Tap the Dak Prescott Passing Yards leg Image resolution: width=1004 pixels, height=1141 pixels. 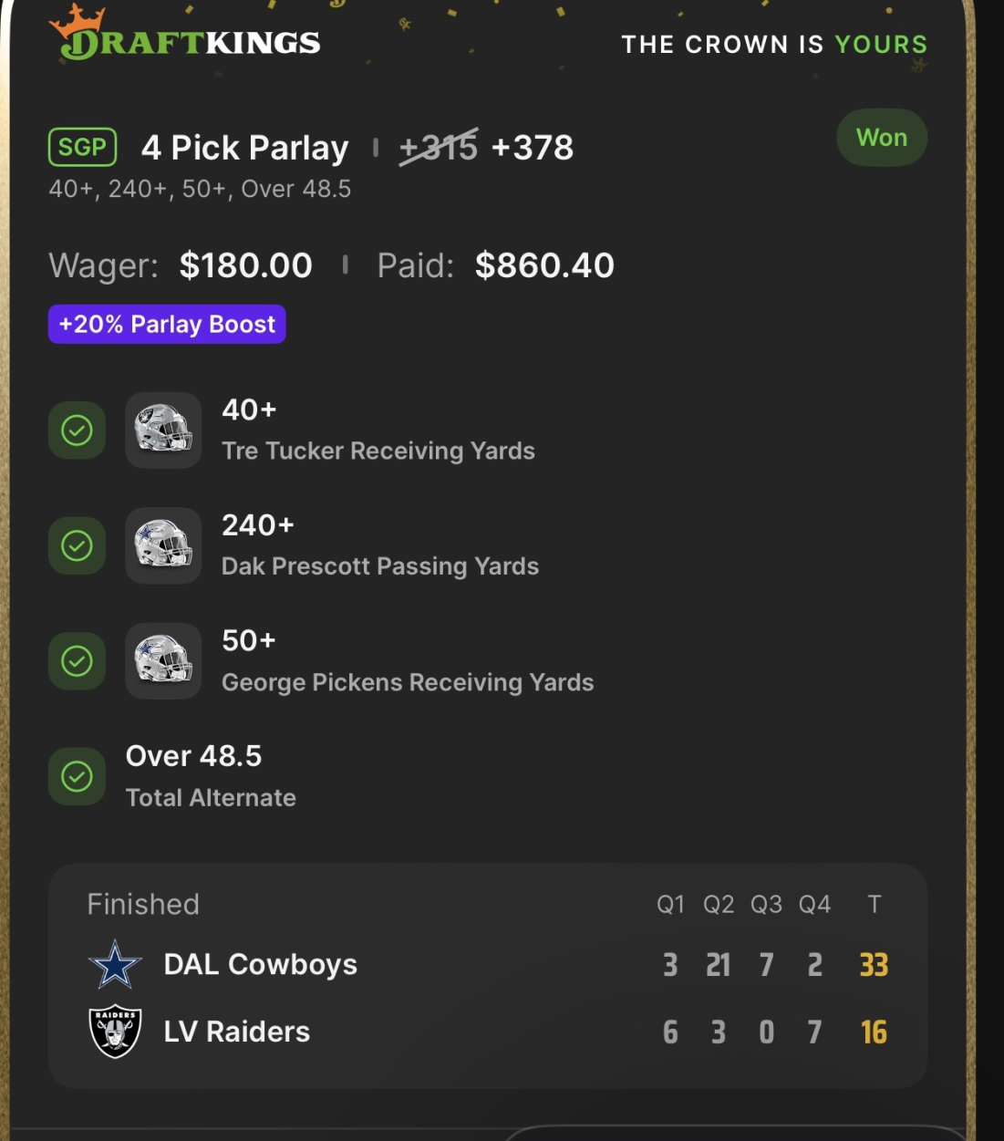[379, 565]
